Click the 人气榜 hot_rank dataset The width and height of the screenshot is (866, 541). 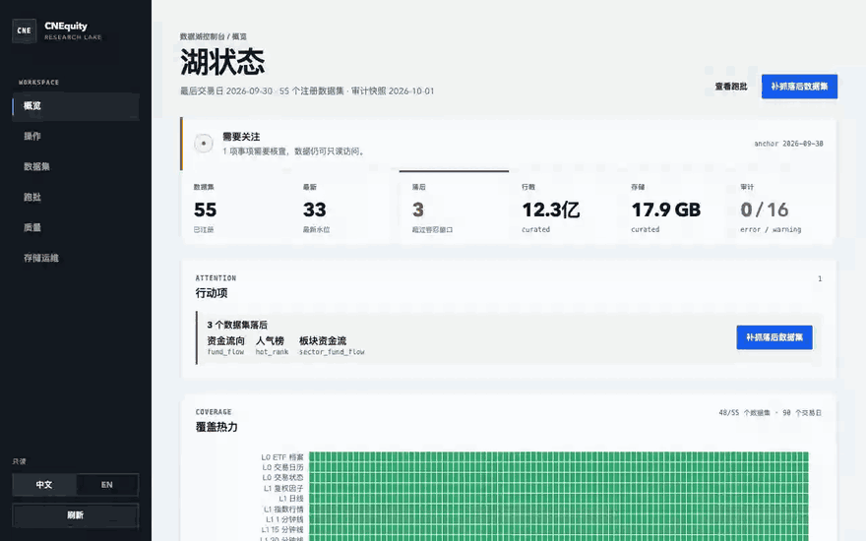[x=272, y=346]
